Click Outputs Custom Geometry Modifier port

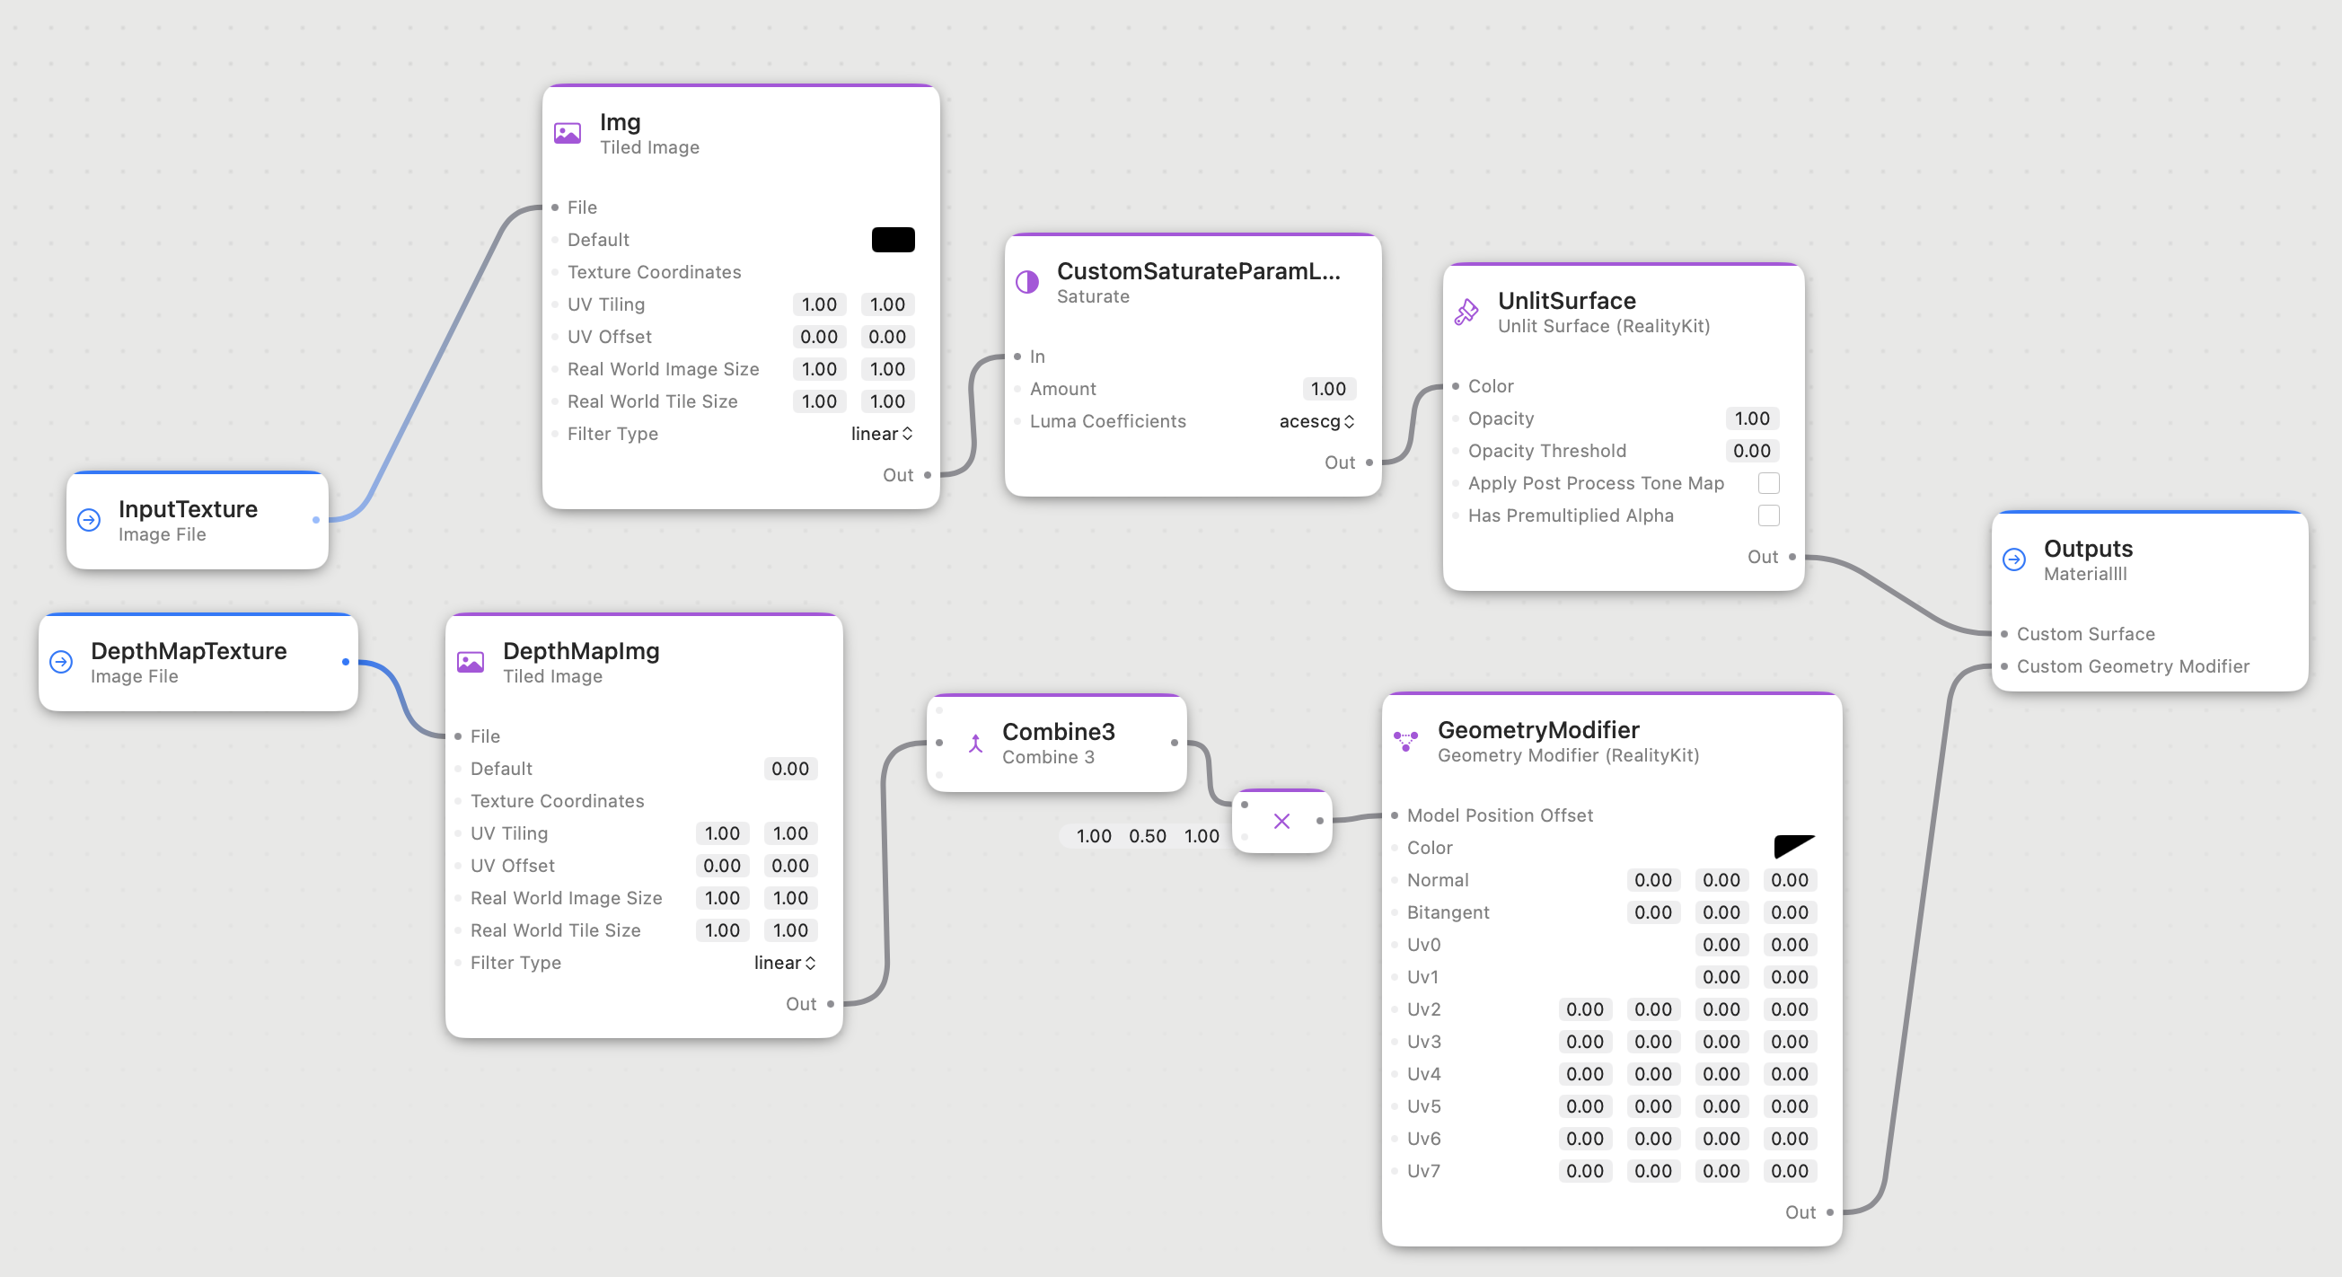2003,666
